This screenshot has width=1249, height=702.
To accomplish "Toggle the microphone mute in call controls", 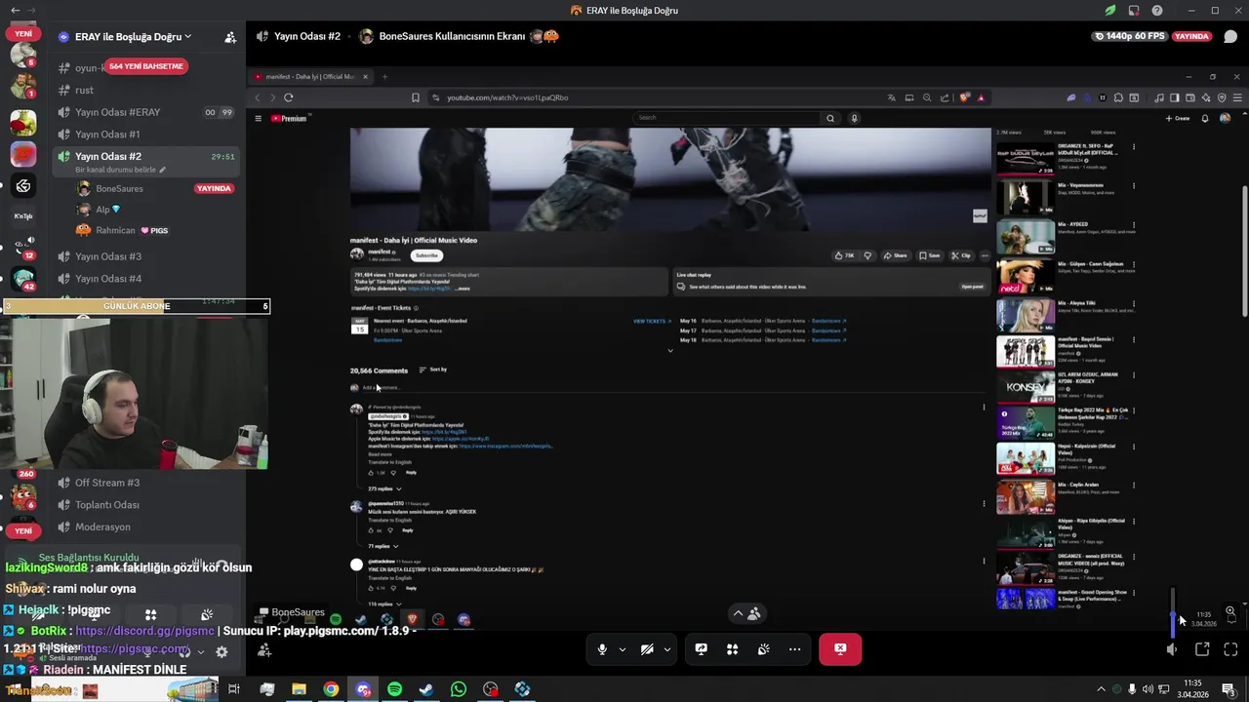I will (x=602, y=649).
